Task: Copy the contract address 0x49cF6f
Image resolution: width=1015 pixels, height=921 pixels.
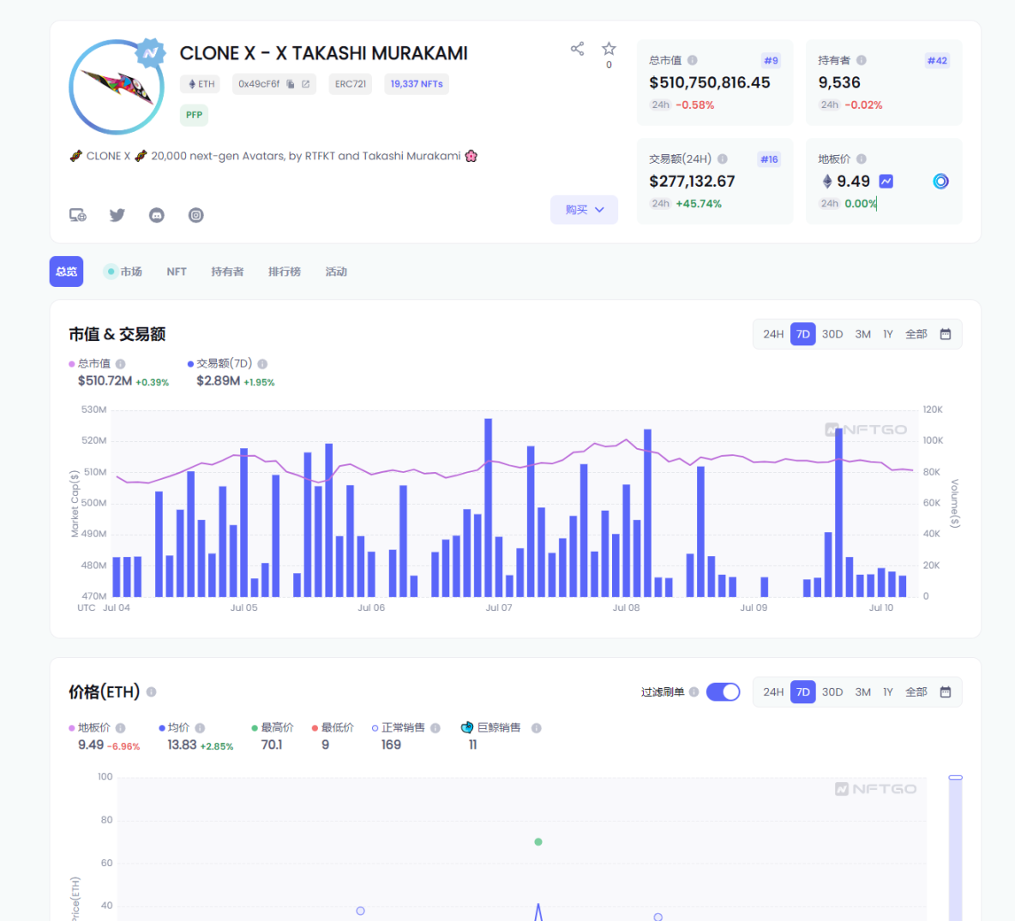Action: tap(291, 84)
